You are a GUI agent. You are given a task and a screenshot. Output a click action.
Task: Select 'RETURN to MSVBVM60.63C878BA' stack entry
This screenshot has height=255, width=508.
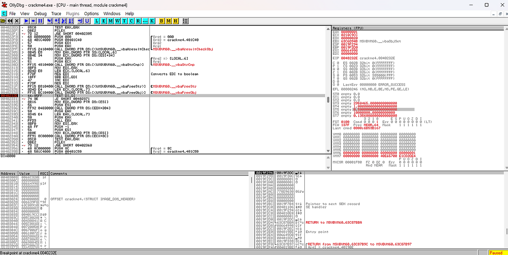pos(334,222)
